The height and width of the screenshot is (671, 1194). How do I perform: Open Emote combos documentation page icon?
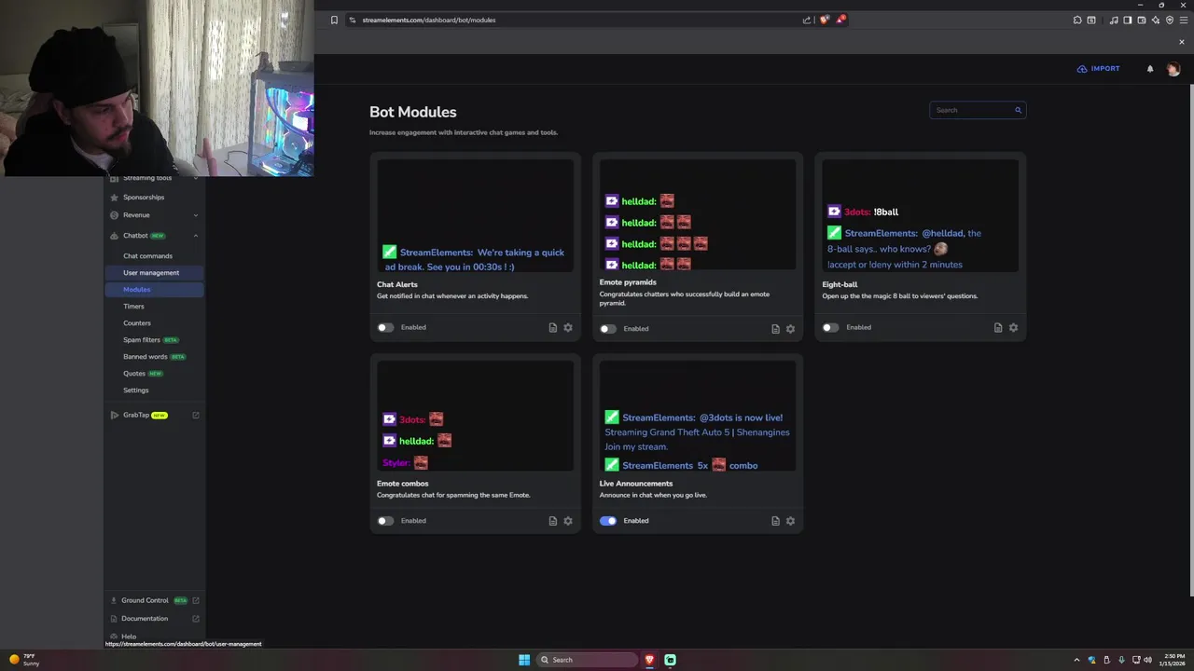point(552,521)
